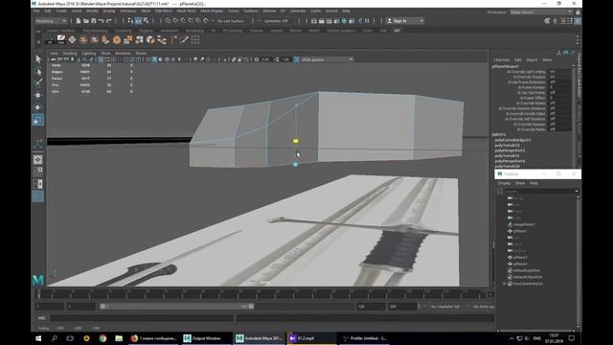Open the viewport Shading menu
Image resolution: width=613 pixels, height=345 pixels.
pos(70,54)
